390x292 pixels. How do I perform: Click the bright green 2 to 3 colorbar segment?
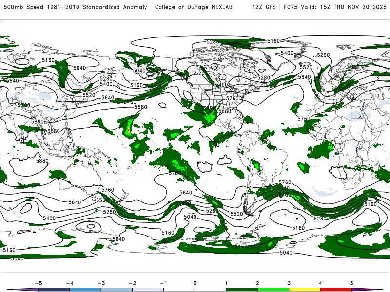(273, 290)
